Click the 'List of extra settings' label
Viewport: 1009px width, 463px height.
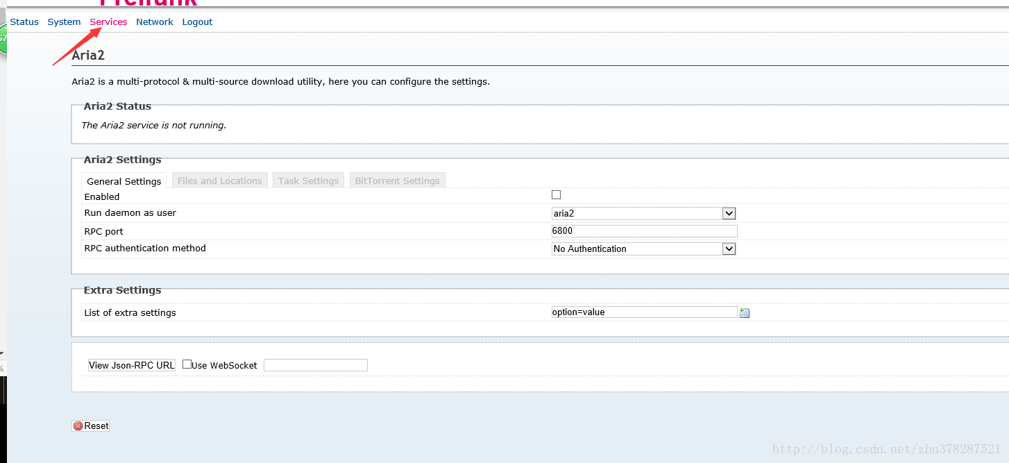tap(130, 313)
